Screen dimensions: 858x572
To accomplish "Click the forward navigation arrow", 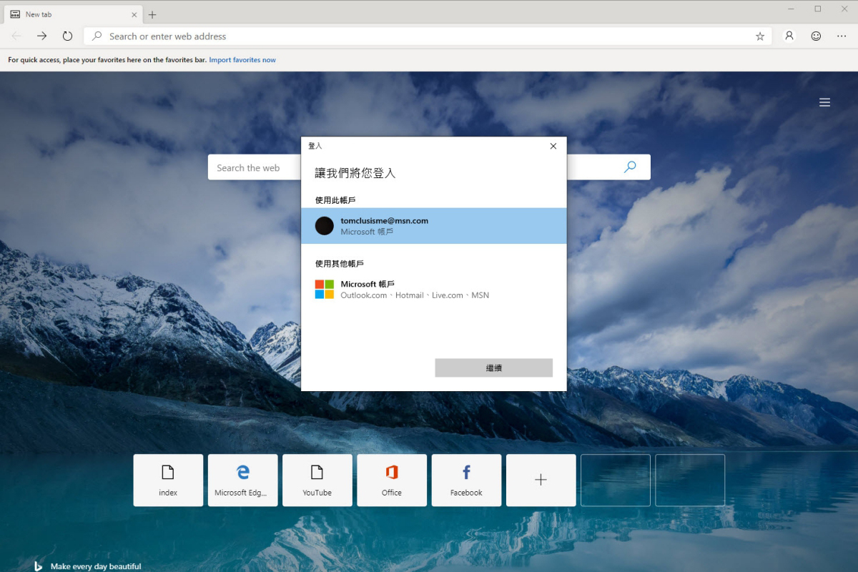I will pyautogui.click(x=41, y=36).
